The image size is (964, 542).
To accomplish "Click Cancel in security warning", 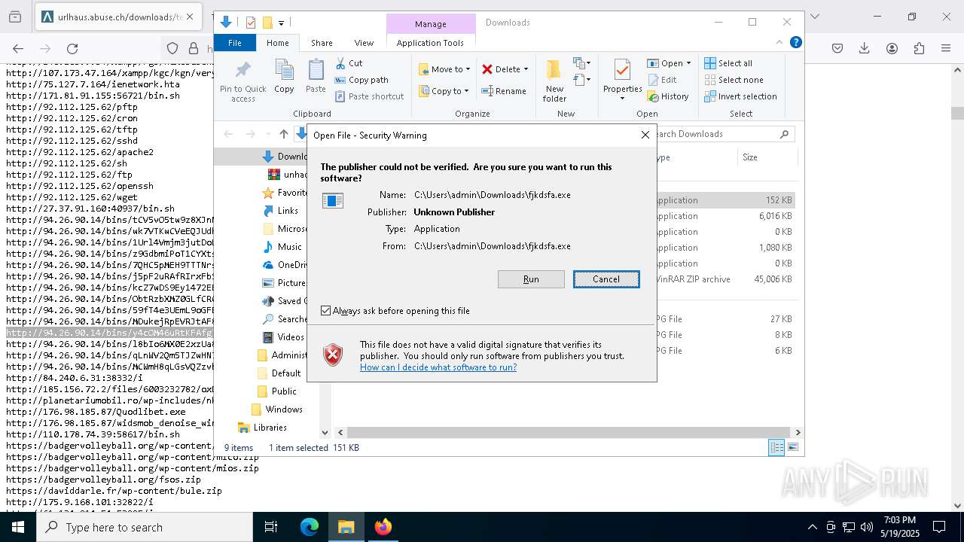I will (606, 279).
